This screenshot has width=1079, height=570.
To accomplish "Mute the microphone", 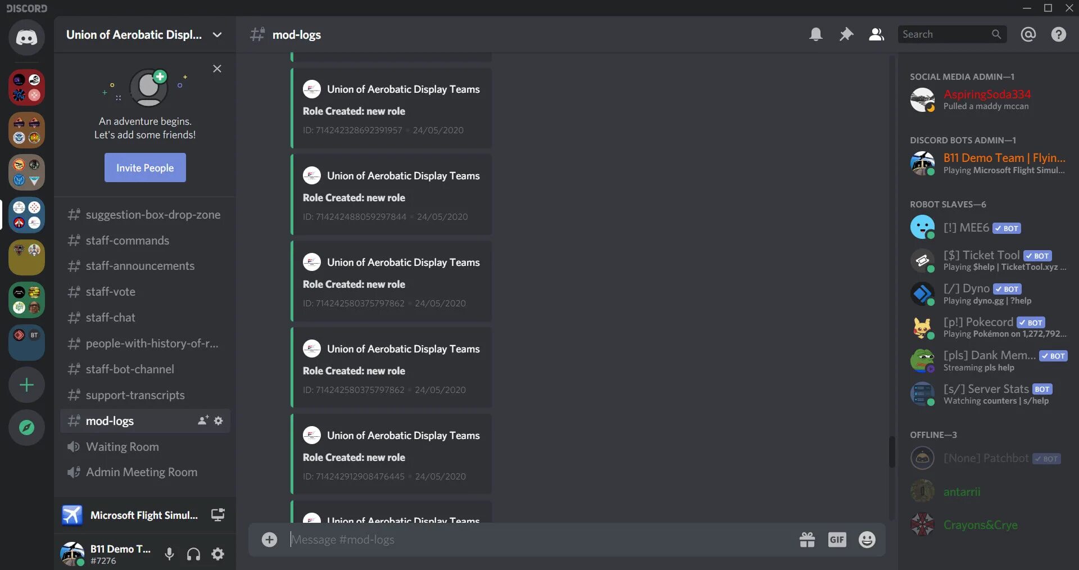I will pos(169,554).
